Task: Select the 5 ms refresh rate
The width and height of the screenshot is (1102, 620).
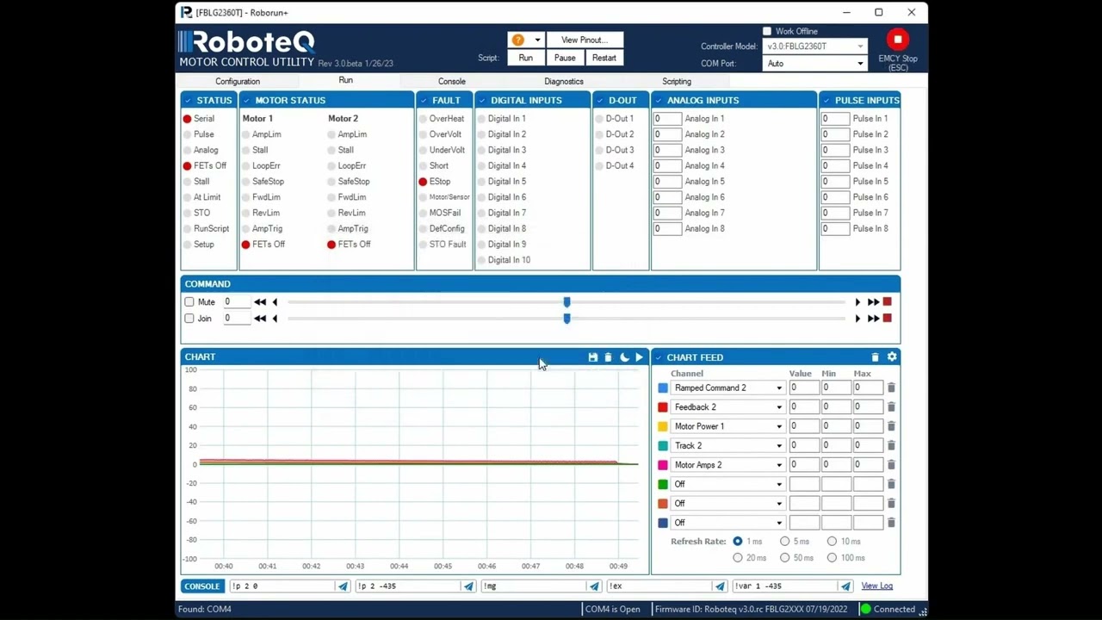Action: pyautogui.click(x=785, y=542)
